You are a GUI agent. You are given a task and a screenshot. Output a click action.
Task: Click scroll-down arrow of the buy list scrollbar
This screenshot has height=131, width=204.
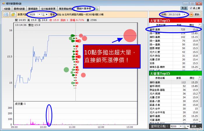point(200,69)
